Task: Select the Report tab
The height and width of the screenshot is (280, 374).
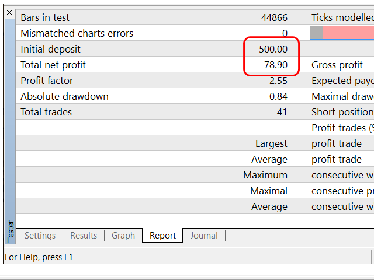Action: pyautogui.click(x=162, y=236)
